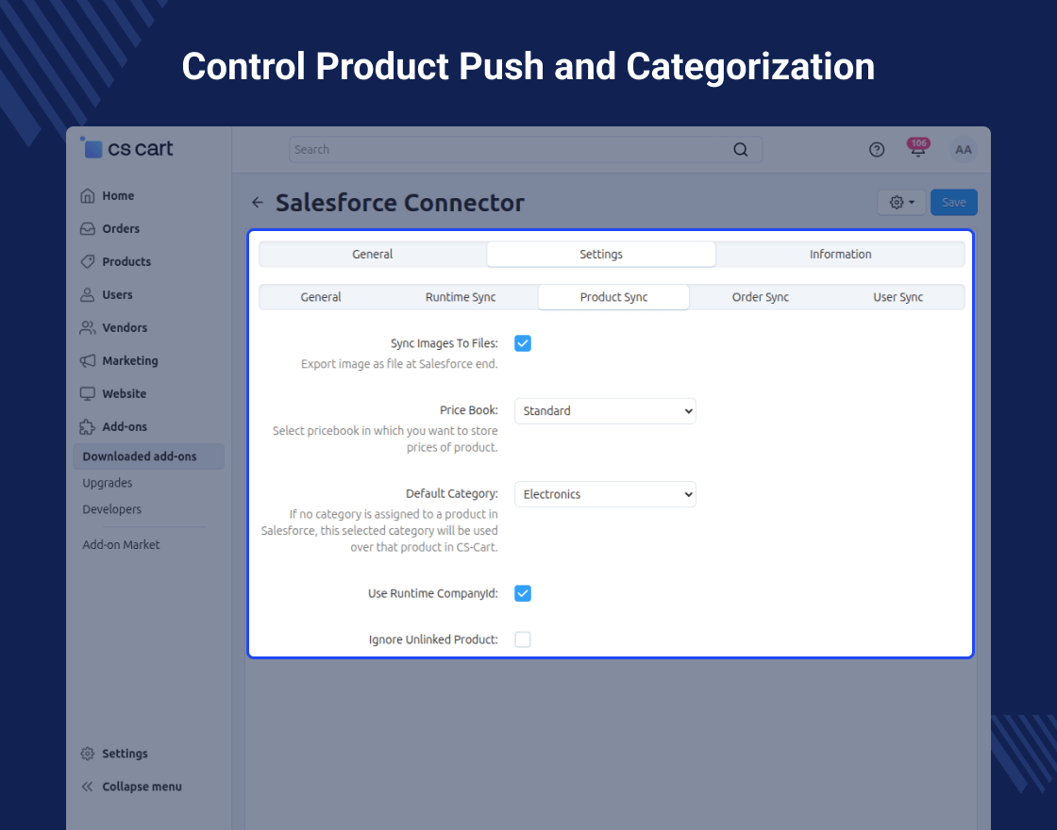Click the Sync Images To Files label

445,343
